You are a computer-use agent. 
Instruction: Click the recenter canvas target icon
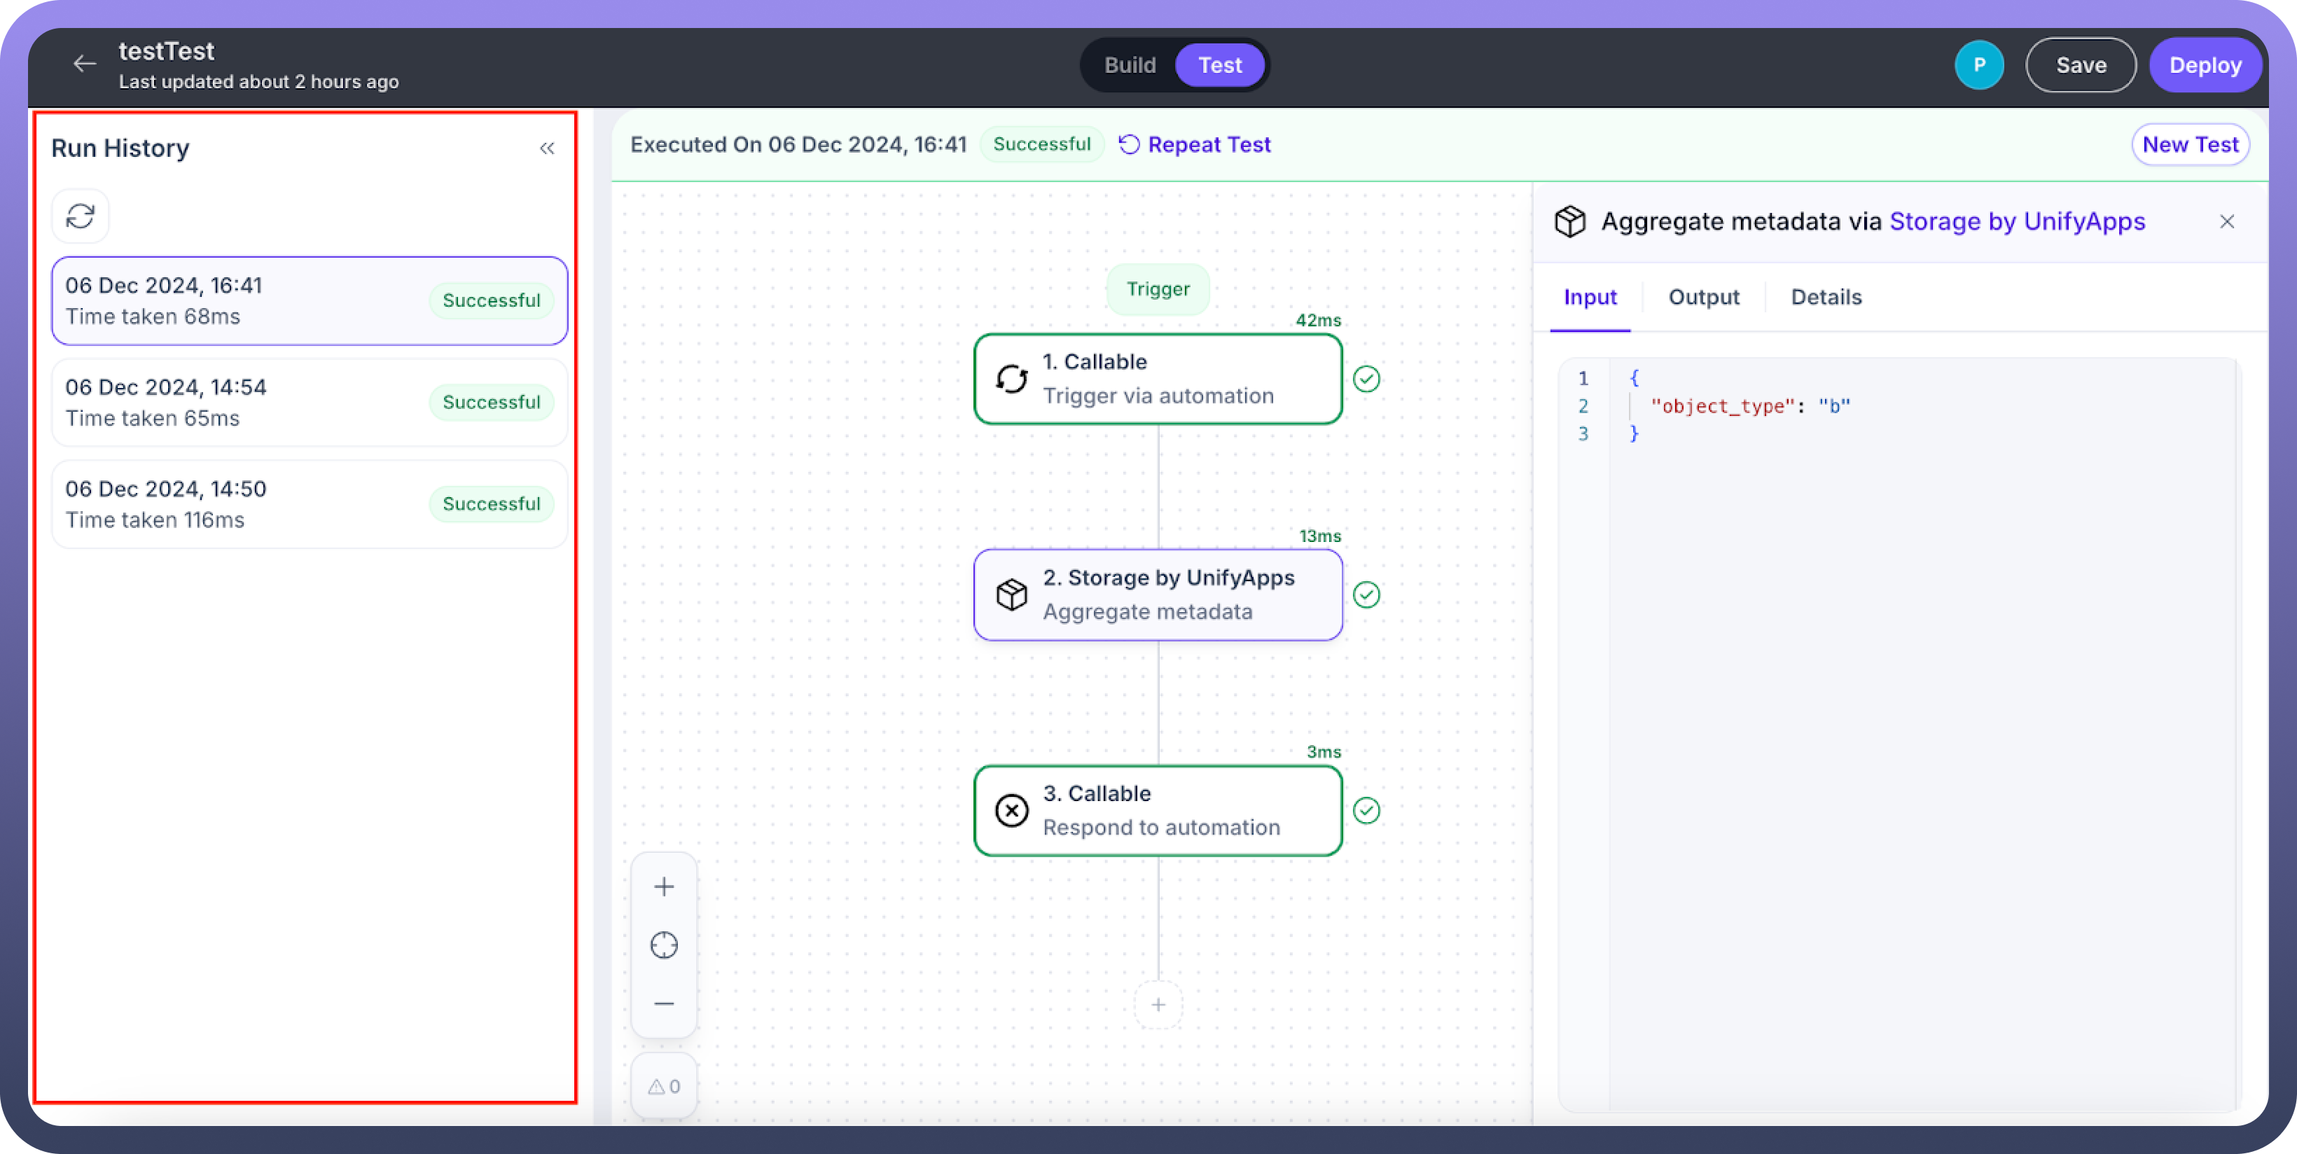663,945
